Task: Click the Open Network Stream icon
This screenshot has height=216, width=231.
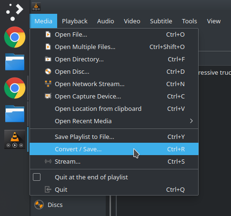Action: [x=48, y=84]
